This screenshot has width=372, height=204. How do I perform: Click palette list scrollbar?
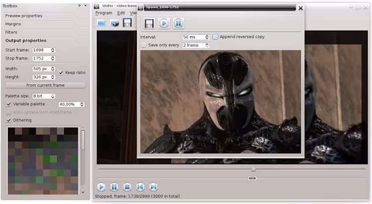coord(83,140)
